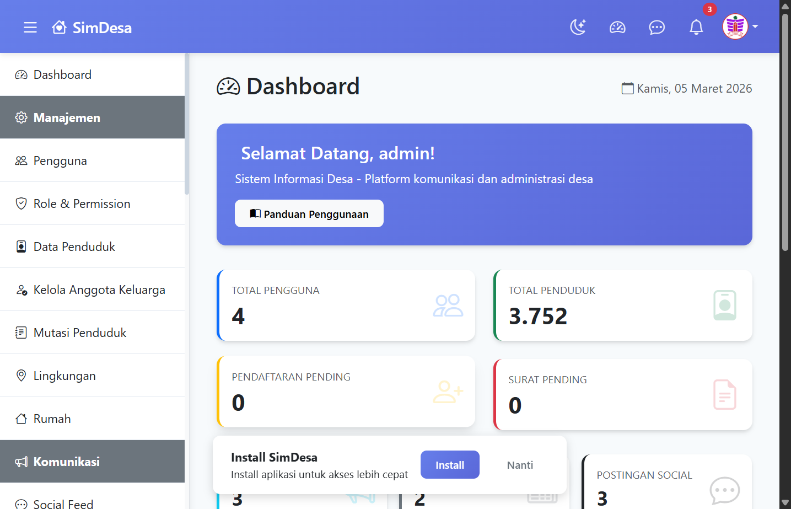Click the Dashboard sidebar icon

coord(21,74)
